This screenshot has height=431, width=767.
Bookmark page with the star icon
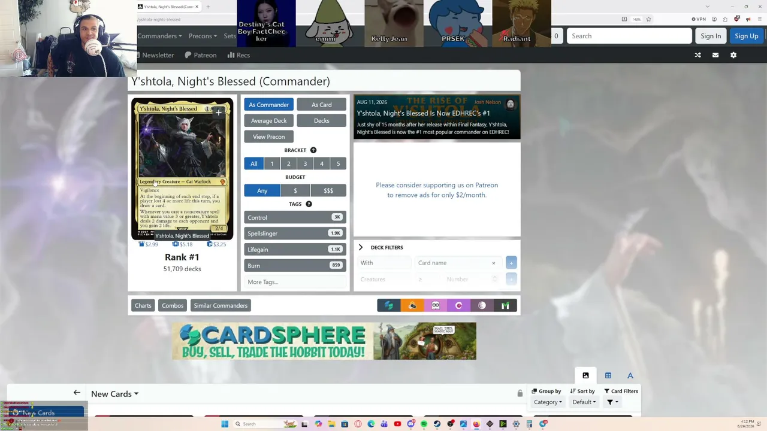(x=648, y=19)
